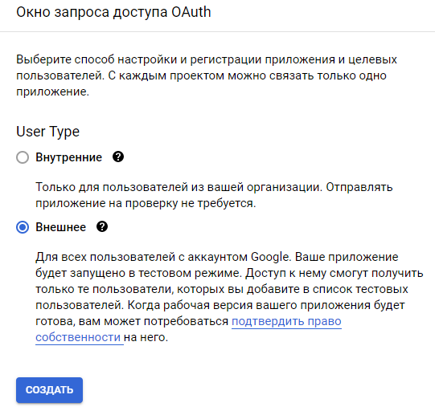This screenshot has height=411, width=435.
Task: Click the word Google in description
Action: click(270, 257)
